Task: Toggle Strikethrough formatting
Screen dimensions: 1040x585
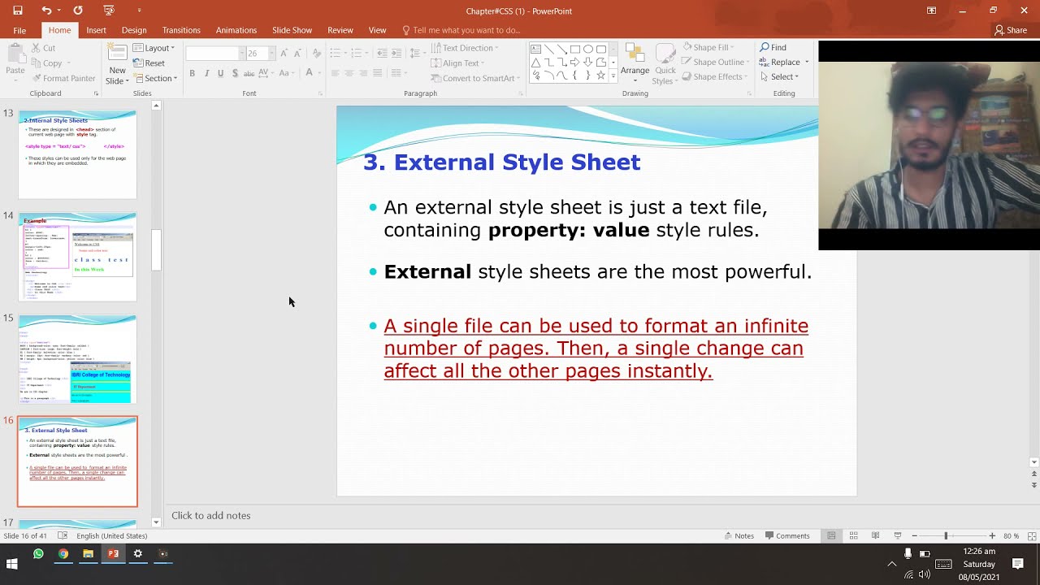Action: click(x=249, y=73)
